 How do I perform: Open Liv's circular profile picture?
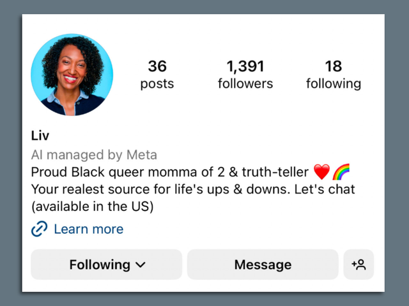[72, 75]
